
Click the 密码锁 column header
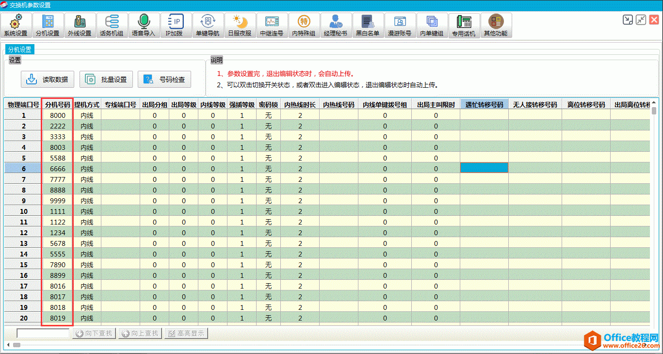click(x=268, y=104)
